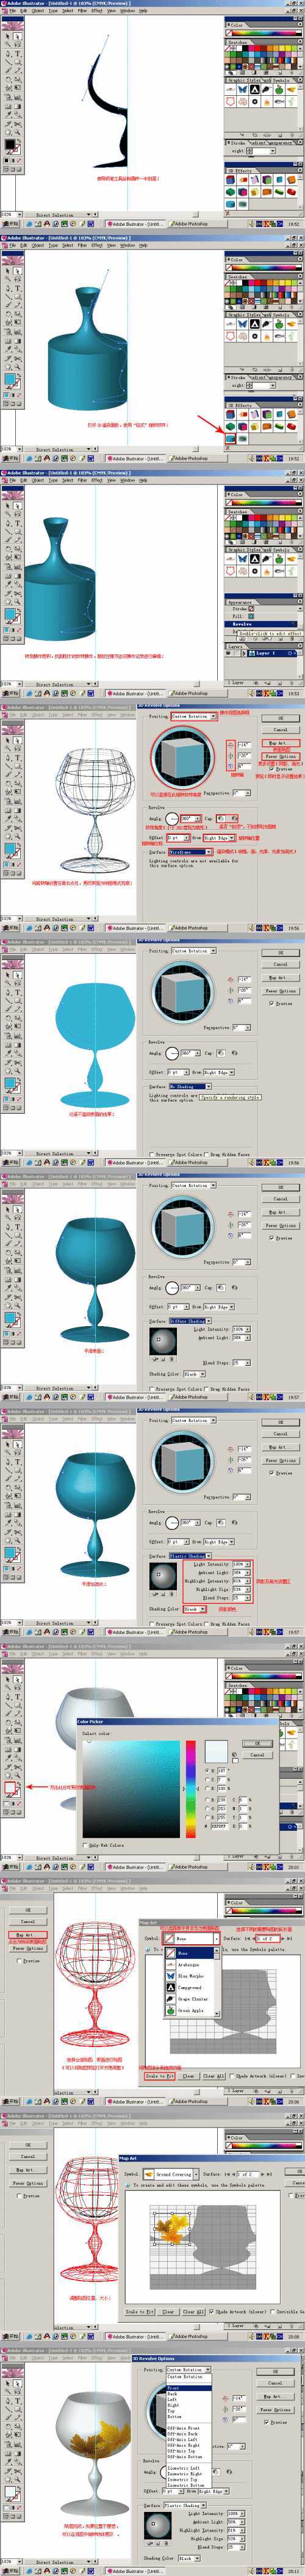The height and width of the screenshot is (2576, 305).
Task: Click Cancel in the Color Picker dialog
Action: tap(257, 1755)
